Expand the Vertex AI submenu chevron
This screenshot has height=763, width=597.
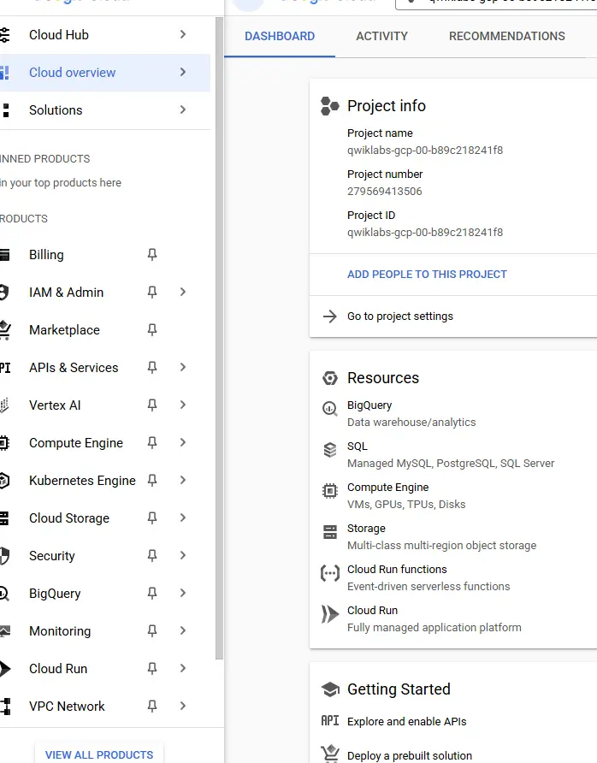tap(183, 405)
